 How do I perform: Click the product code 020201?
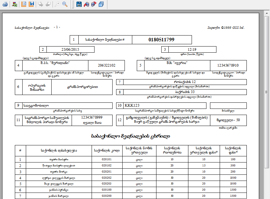click(x=106, y=172)
